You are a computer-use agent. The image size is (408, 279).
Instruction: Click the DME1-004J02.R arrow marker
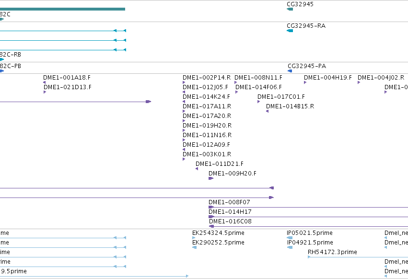point(359,82)
